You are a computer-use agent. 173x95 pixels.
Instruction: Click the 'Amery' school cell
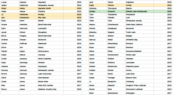140,70
